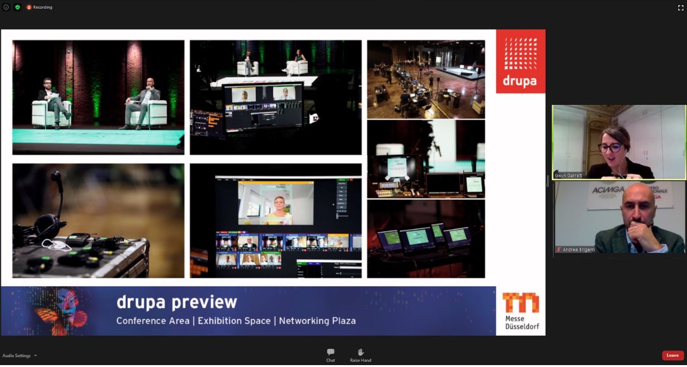Click the stage monitor with armchairs photo
Image resolution: width=687 pixels, height=367 pixels.
[276, 97]
